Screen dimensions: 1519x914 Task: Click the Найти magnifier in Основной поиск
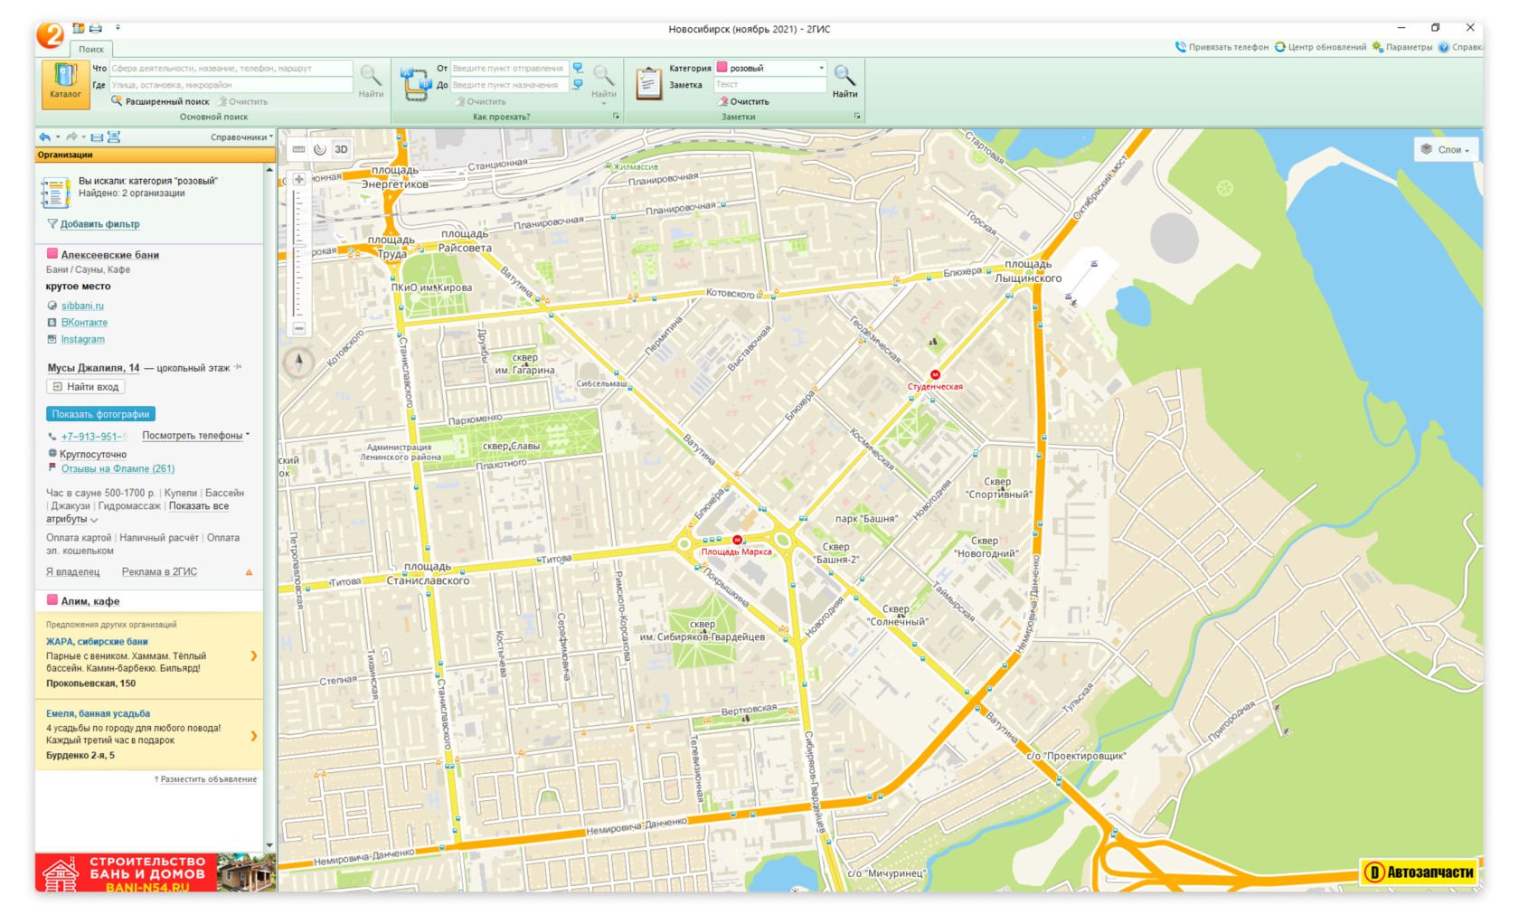371,82
